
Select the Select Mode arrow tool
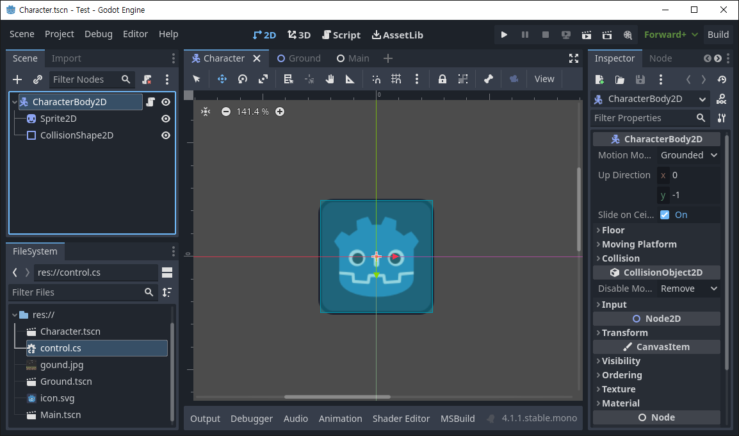pos(197,80)
